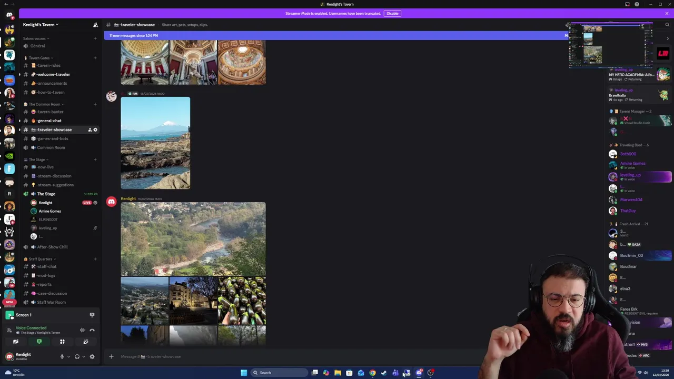Image resolution: width=674 pixels, height=379 pixels.
Task: Click the attach file plus icon
Action: [x=111, y=356]
